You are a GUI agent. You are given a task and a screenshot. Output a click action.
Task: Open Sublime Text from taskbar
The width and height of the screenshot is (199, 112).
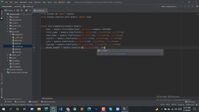click(x=82, y=109)
